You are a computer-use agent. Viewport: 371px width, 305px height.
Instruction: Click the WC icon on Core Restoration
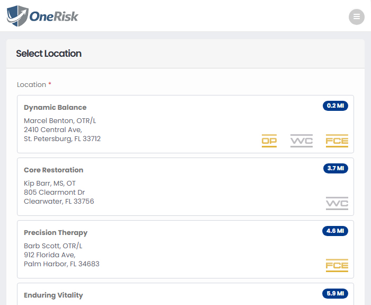coord(337,203)
